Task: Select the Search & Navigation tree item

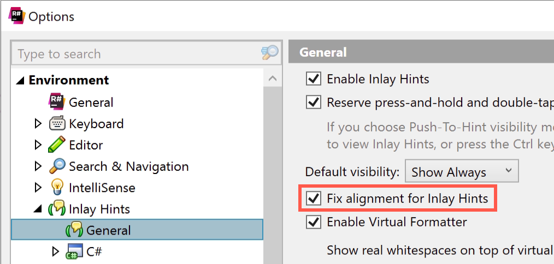Action: (x=128, y=166)
